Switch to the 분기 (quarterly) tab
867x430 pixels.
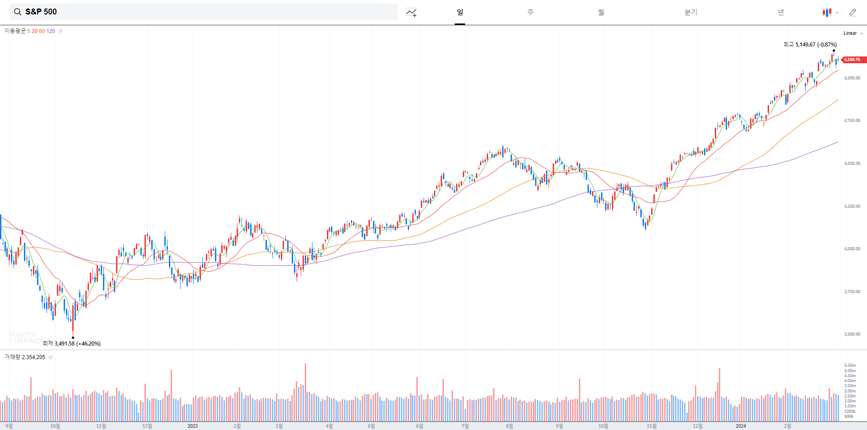[691, 12]
